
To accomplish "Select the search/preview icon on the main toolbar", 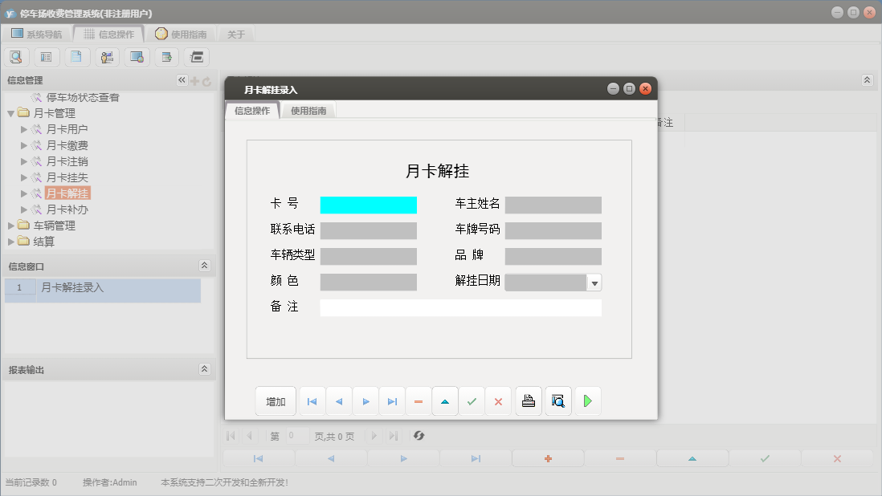I will pyautogui.click(x=16, y=56).
